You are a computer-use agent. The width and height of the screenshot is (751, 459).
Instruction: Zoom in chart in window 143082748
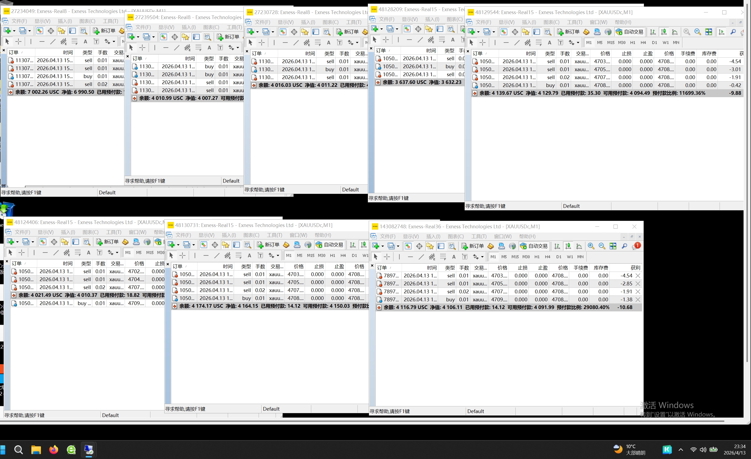click(591, 246)
